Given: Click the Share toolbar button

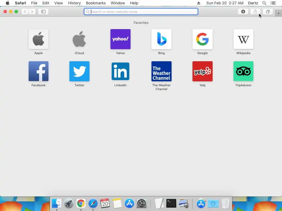Looking at the screenshot, I should tap(255, 12).
